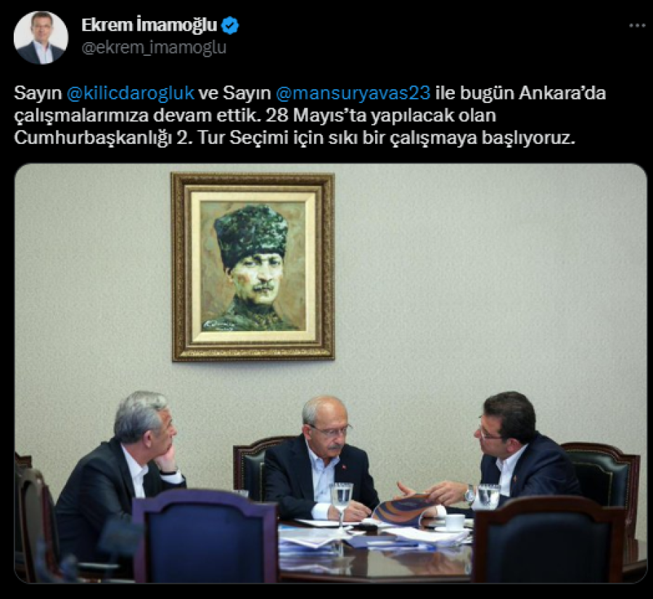Open the attached meeting photo
This screenshot has width=653, height=599.
331,373
